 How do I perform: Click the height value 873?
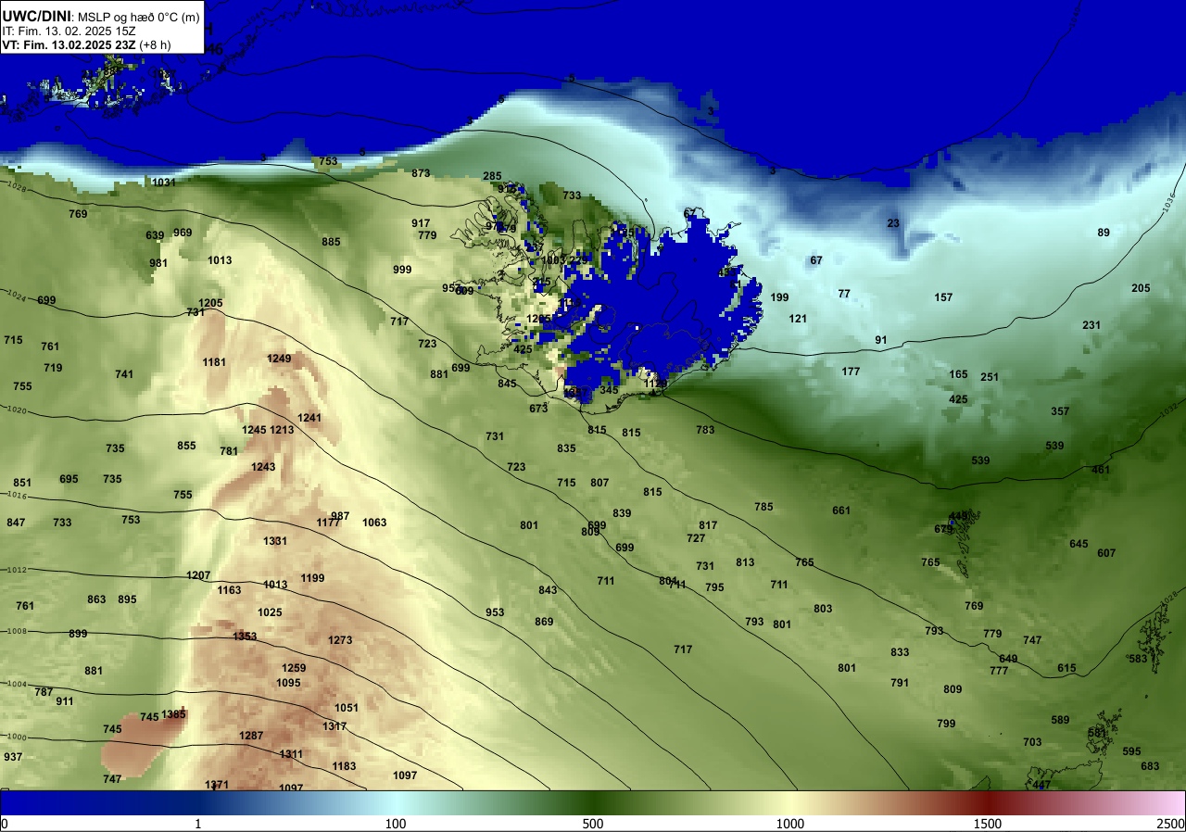click(x=421, y=173)
